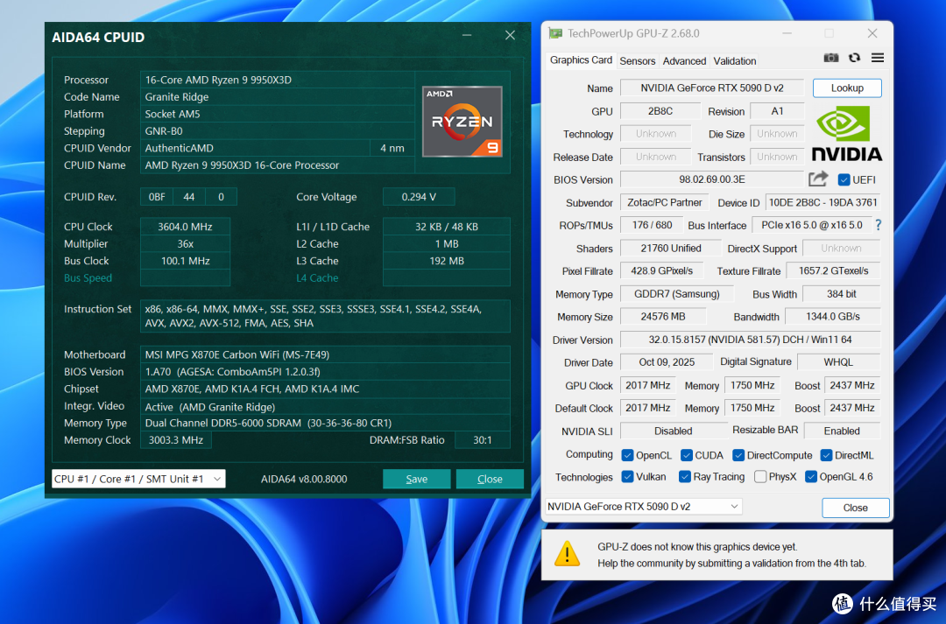
Task: Click the GPU-Z title bar app icon
Action: 555,34
